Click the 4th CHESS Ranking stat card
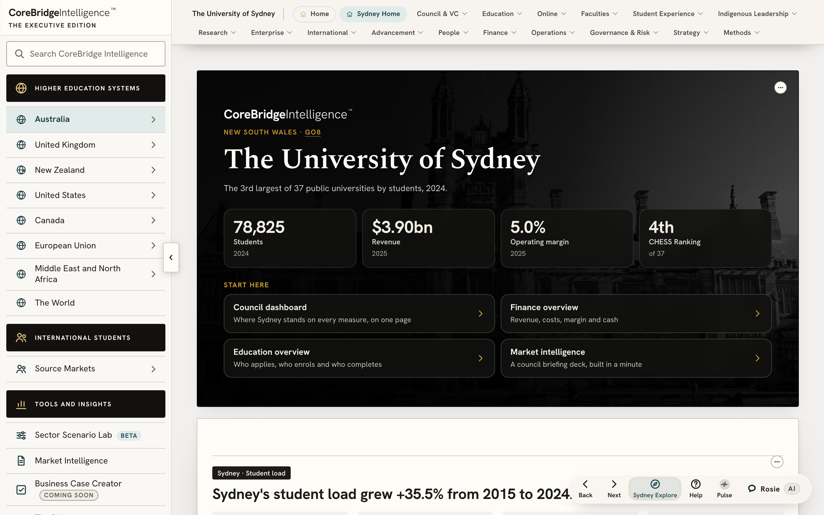This screenshot has height=515, width=824. pyautogui.click(x=705, y=238)
